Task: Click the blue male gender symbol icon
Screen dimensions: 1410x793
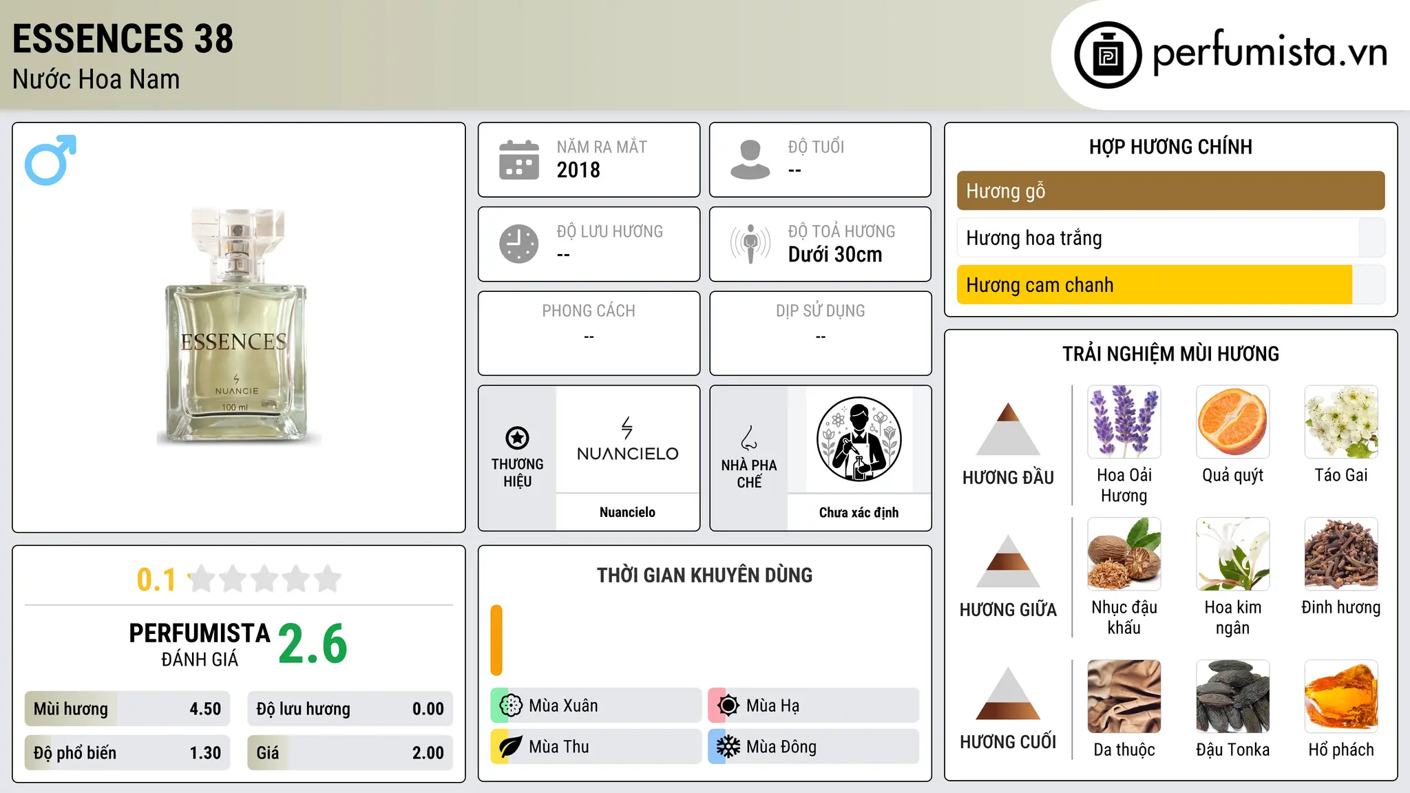Action: pos(50,160)
